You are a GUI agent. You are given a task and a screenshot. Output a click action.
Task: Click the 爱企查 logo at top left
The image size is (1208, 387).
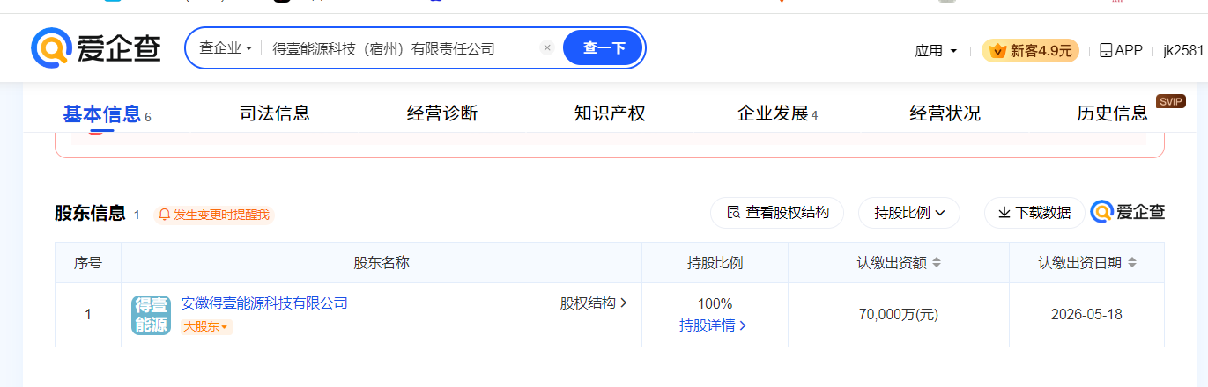97,47
